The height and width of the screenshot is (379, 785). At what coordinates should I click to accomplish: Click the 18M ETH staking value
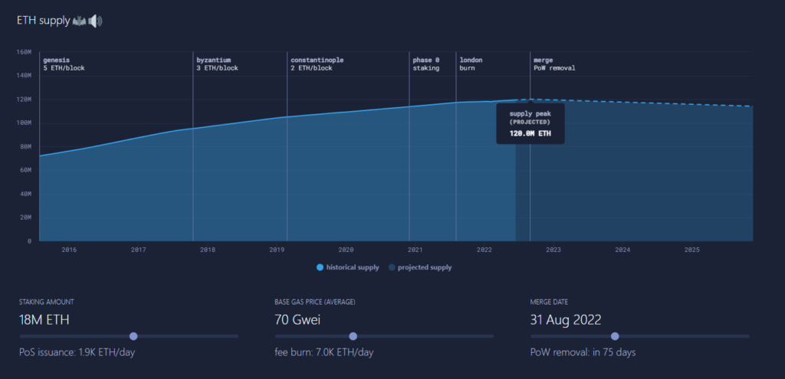click(44, 319)
